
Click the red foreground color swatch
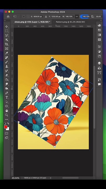tap(6, 127)
